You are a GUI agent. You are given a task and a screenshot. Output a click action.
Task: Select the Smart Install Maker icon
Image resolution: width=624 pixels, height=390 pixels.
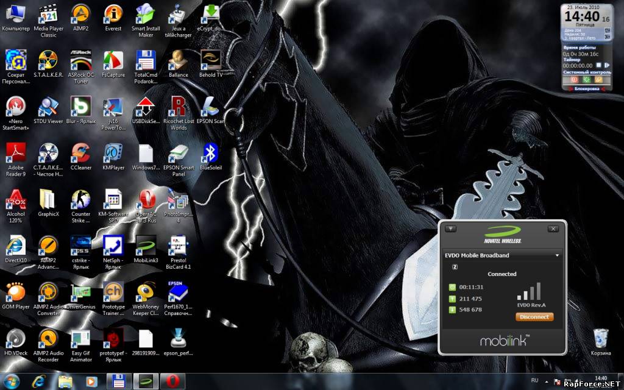(x=146, y=21)
